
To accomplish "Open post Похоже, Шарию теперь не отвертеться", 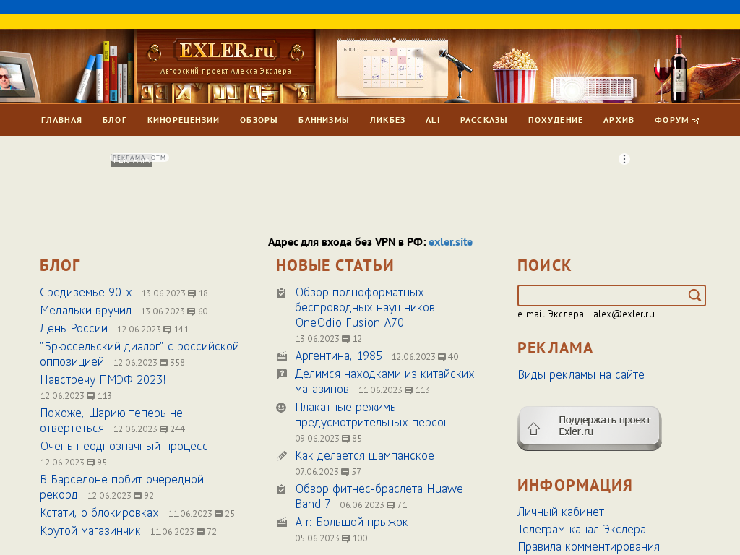I will coord(111,421).
